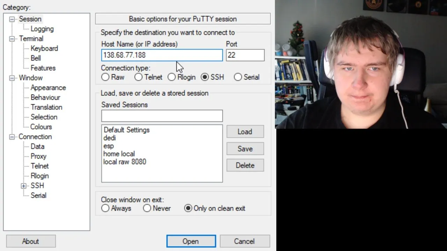Click the About button

(31, 241)
